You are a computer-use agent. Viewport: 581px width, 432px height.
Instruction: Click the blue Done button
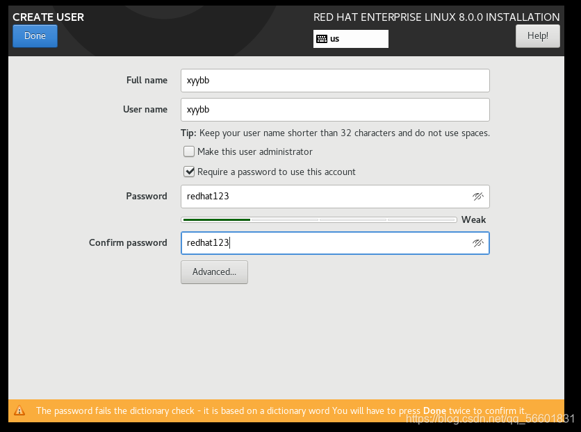point(35,36)
